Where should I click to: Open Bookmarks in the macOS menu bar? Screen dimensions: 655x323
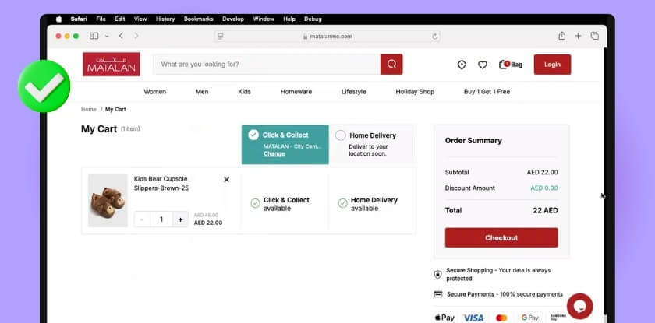[198, 19]
